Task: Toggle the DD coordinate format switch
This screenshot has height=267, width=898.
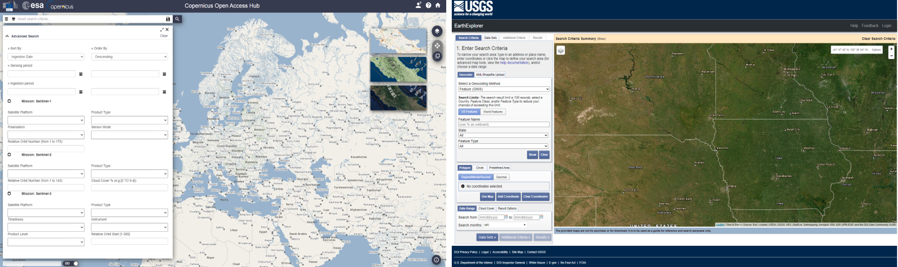Action: [x=71, y=263]
